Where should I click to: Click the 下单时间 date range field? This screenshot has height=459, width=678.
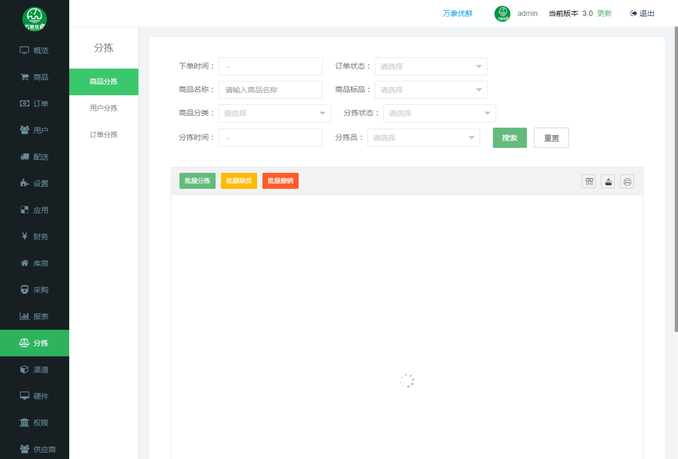point(270,66)
